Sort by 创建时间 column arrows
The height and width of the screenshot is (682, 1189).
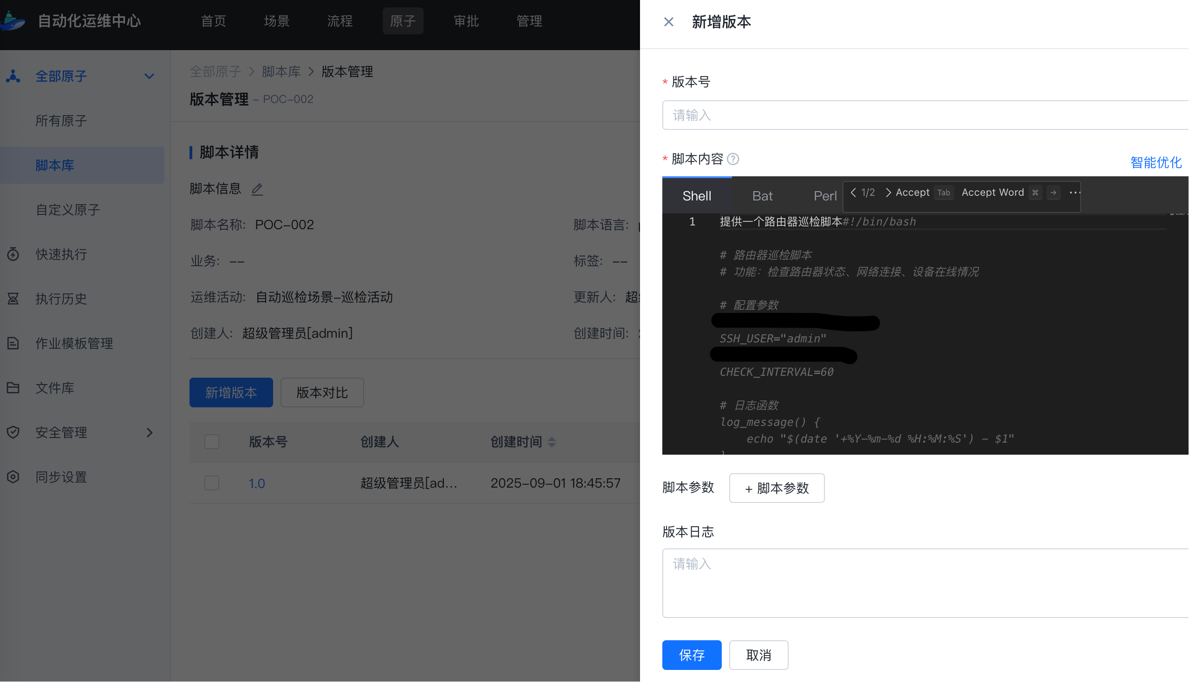552,442
